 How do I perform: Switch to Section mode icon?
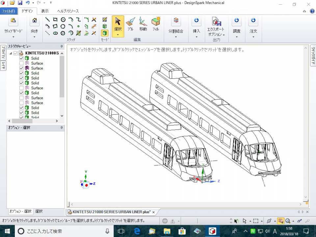(x=105, y=26)
